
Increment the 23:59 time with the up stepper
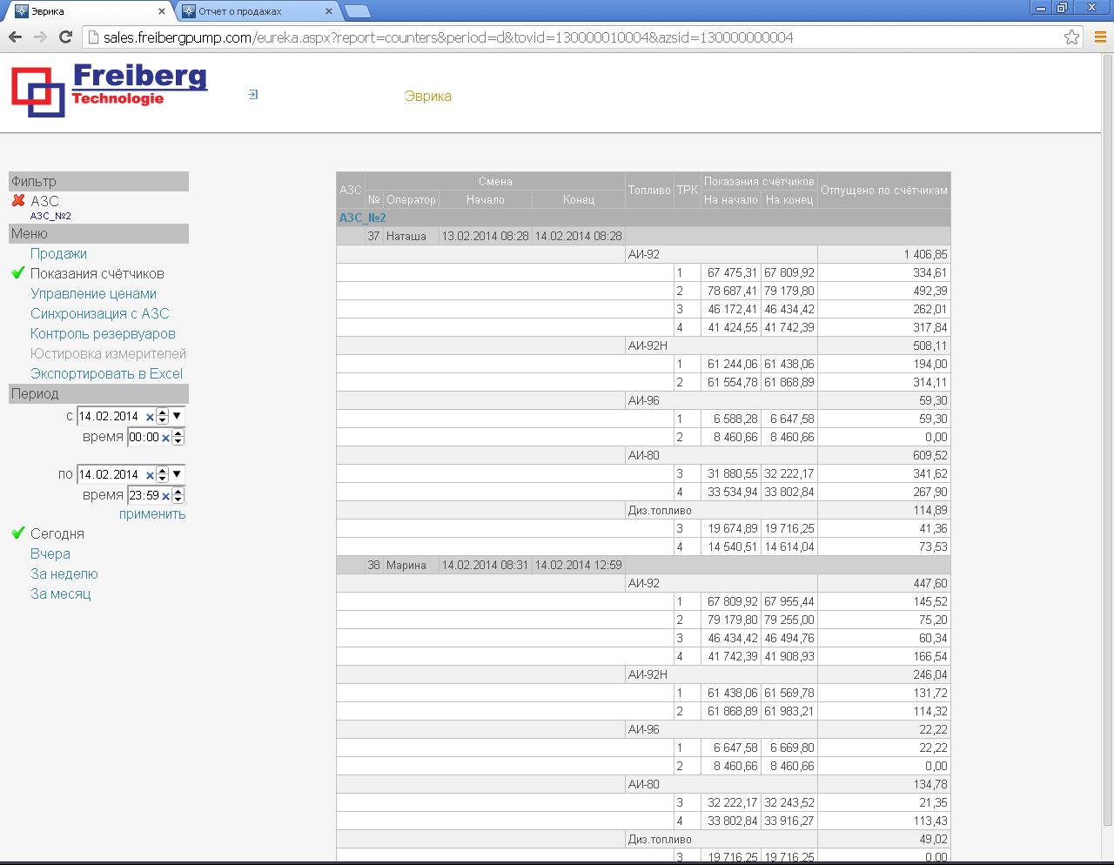[x=178, y=490]
